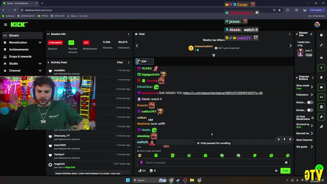
Task: Show previous weekly top gifter arrow
Action: click(x=137, y=46)
